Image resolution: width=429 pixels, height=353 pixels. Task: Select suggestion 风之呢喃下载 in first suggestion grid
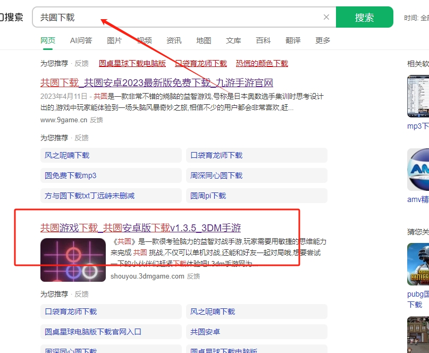111,155
